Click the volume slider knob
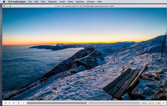The height and width of the screenshot is (106, 167). coord(155,103)
